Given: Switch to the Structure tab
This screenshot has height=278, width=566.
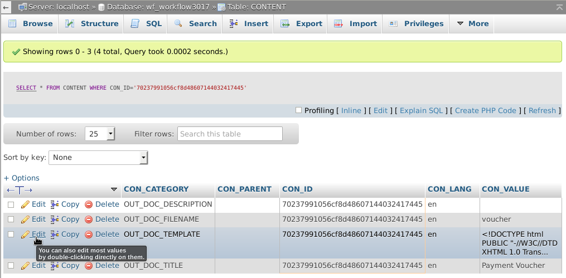Looking at the screenshot, I should 92,23.
